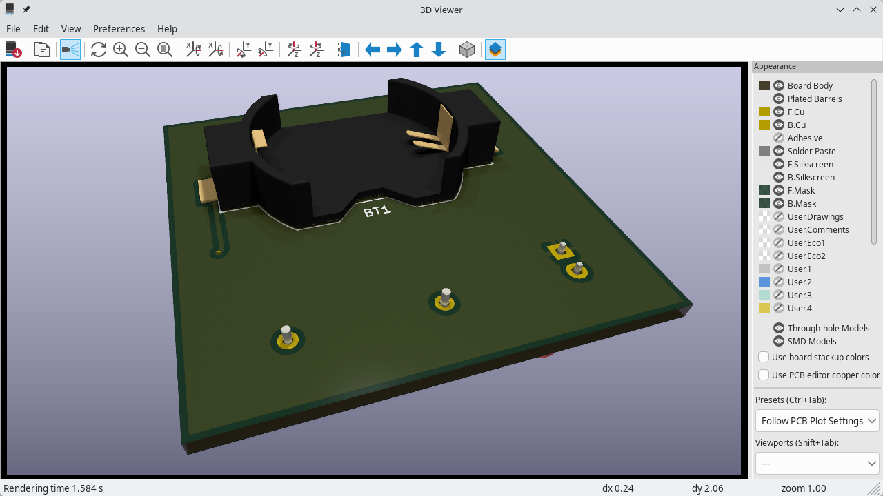This screenshot has width=883, height=496.
Task: Enable orthographic projection
Action: coord(467,49)
